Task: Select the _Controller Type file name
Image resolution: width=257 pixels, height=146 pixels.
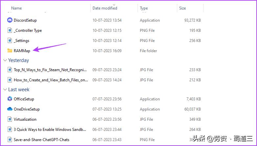Action: (x=28, y=31)
